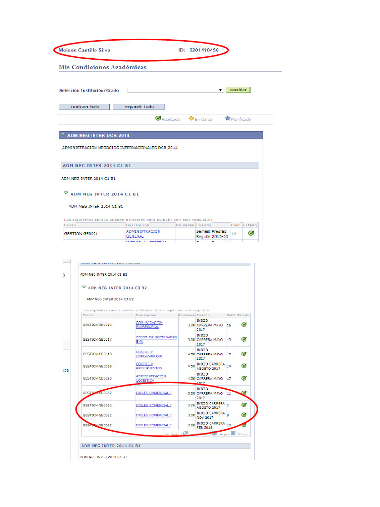This screenshot has height=507, width=380.
Task: Collapse the ADM NEG INTER DCB-2014 section
Action: tap(63, 135)
